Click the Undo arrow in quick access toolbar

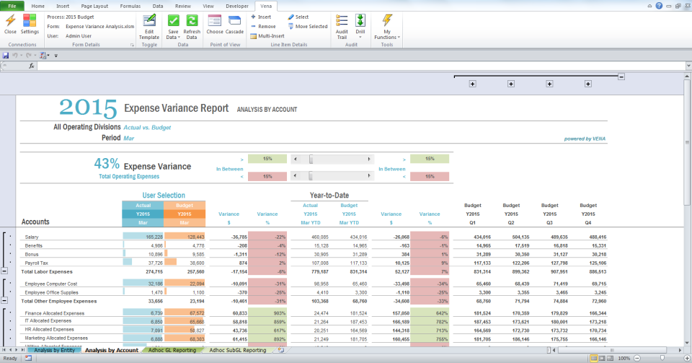point(14,55)
